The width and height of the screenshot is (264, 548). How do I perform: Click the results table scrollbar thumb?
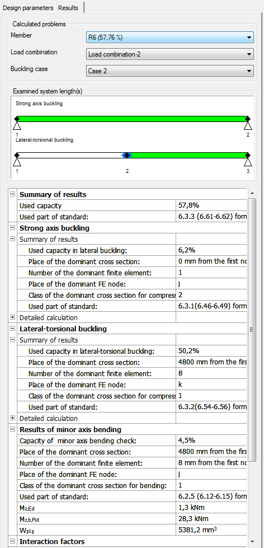252,329
